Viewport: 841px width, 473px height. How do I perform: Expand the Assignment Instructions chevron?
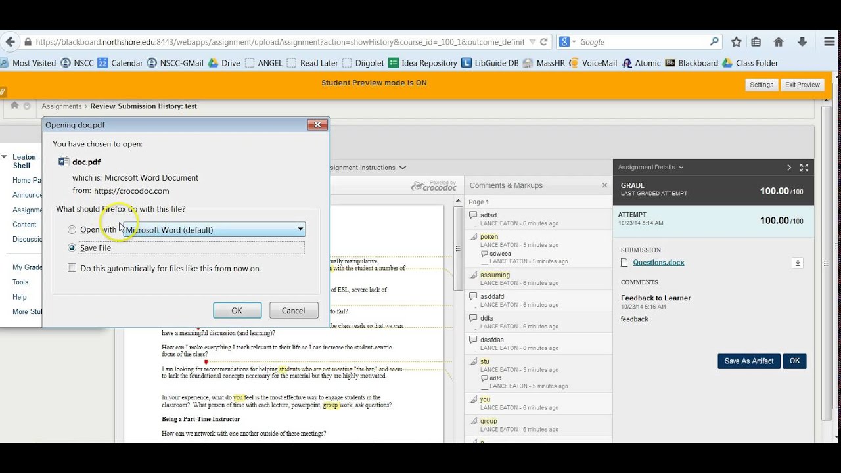403,168
